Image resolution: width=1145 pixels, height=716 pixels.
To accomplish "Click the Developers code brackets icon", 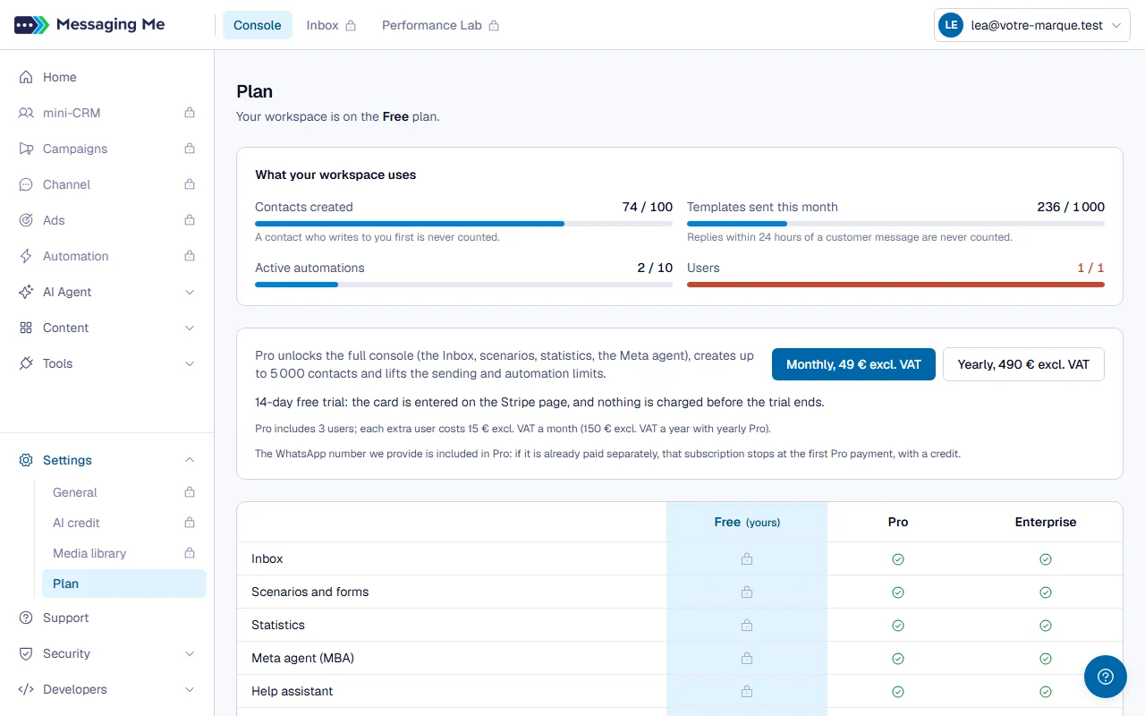I will [26, 689].
